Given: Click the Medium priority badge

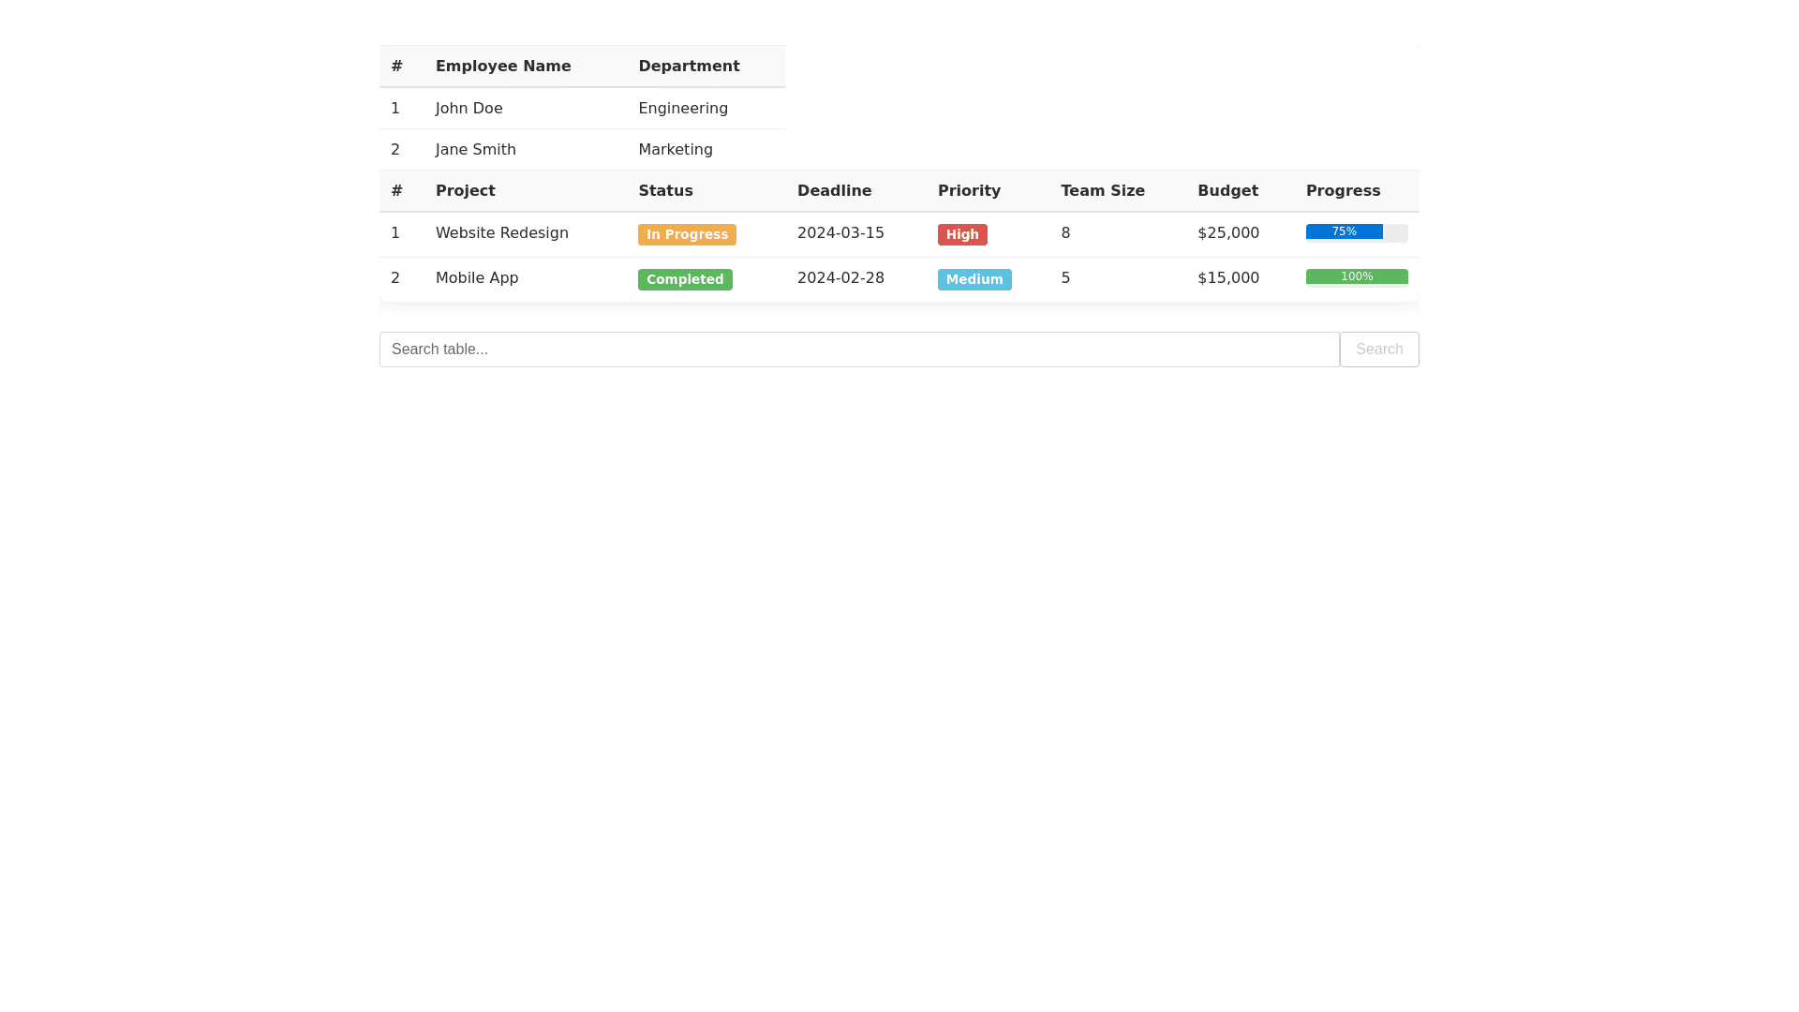Looking at the screenshot, I should (x=974, y=279).
